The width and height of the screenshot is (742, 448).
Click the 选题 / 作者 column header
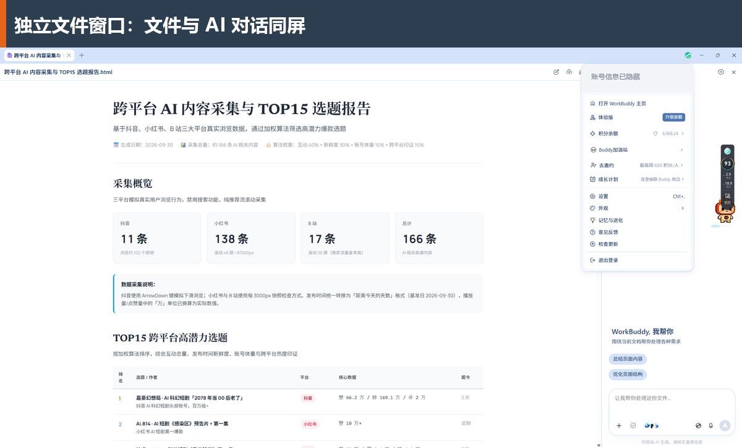pos(147,376)
